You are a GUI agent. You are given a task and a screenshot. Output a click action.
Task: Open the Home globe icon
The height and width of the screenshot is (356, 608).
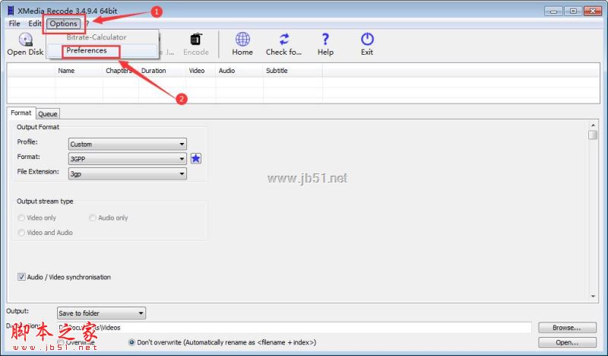(x=242, y=40)
